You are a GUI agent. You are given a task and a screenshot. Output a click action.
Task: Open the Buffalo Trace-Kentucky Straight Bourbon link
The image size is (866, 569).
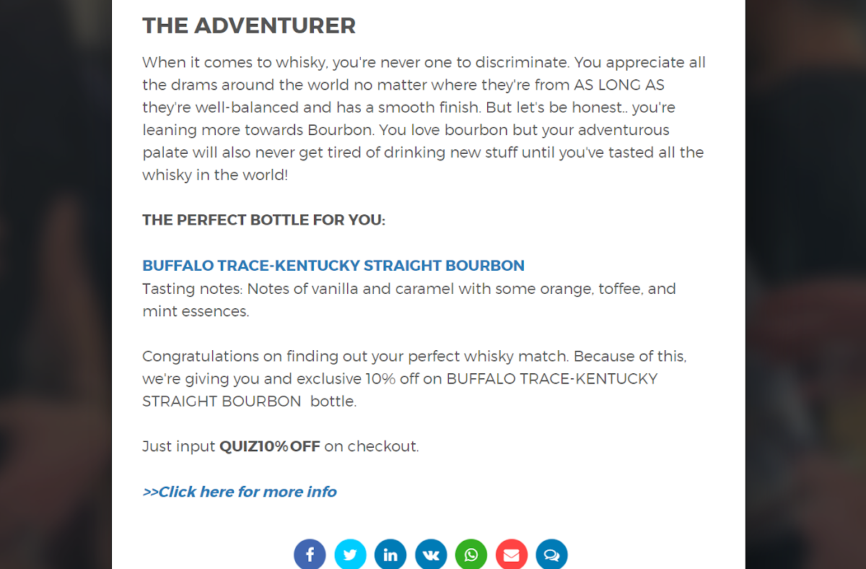pyautogui.click(x=333, y=266)
